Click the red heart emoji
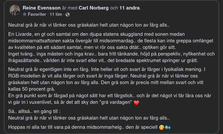 pyautogui.click(x=137, y=102)
